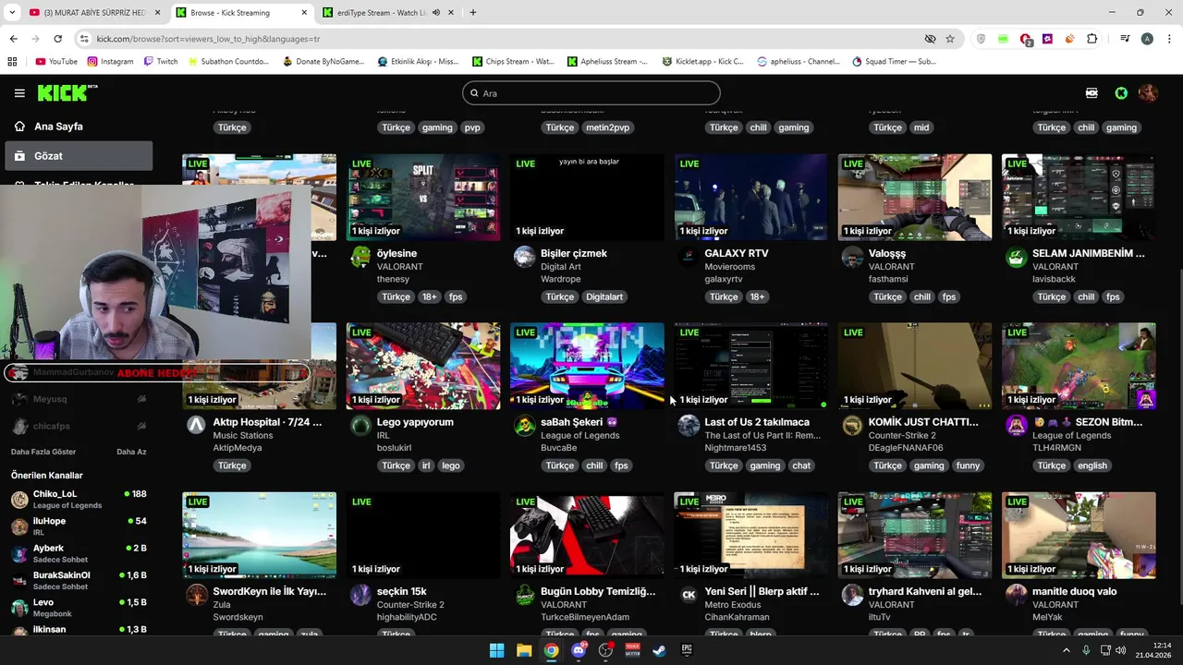1183x665 pixels.
Task: Open Chrome three-dot menu
Action: (x=1168, y=39)
